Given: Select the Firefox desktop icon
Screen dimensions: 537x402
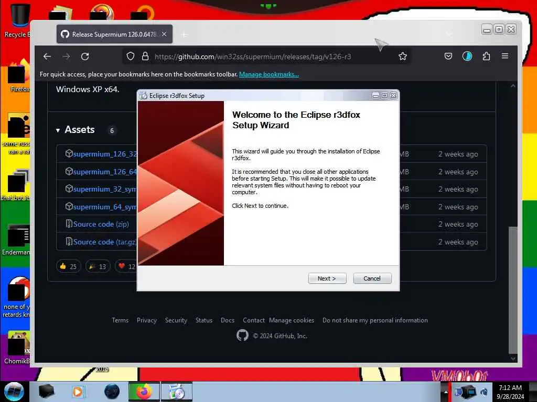Looking at the screenshot, I should pos(19,76).
